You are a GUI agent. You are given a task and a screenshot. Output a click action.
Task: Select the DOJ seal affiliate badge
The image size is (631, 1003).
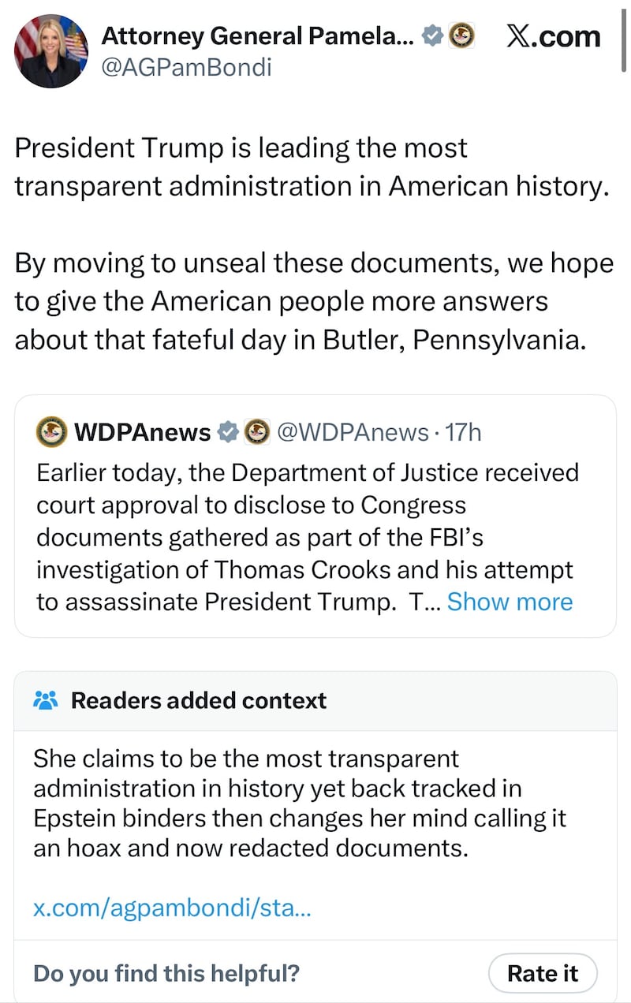coord(463,35)
